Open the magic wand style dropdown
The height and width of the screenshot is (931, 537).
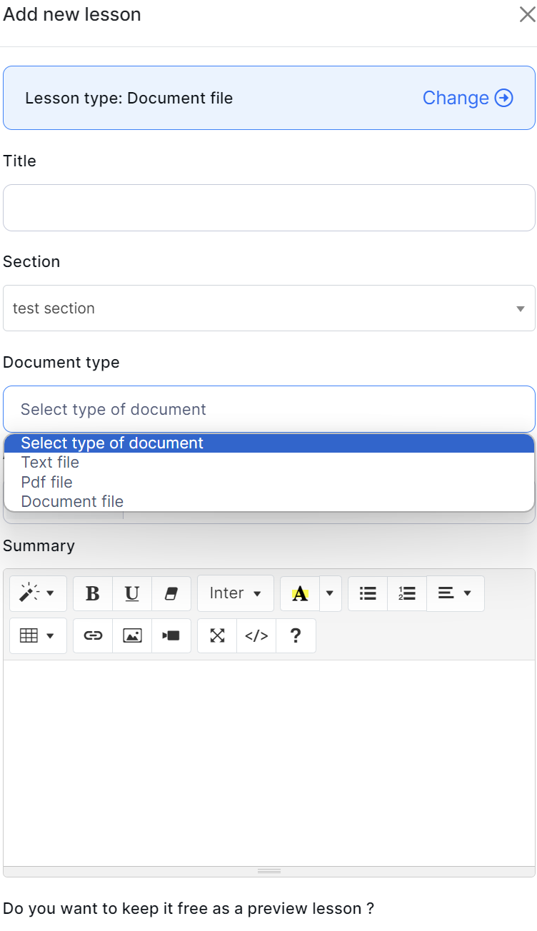pos(38,593)
